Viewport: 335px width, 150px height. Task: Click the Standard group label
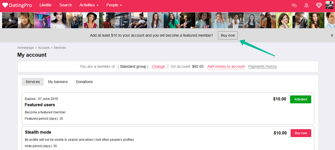pyautogui.click(x=133, y=66)
